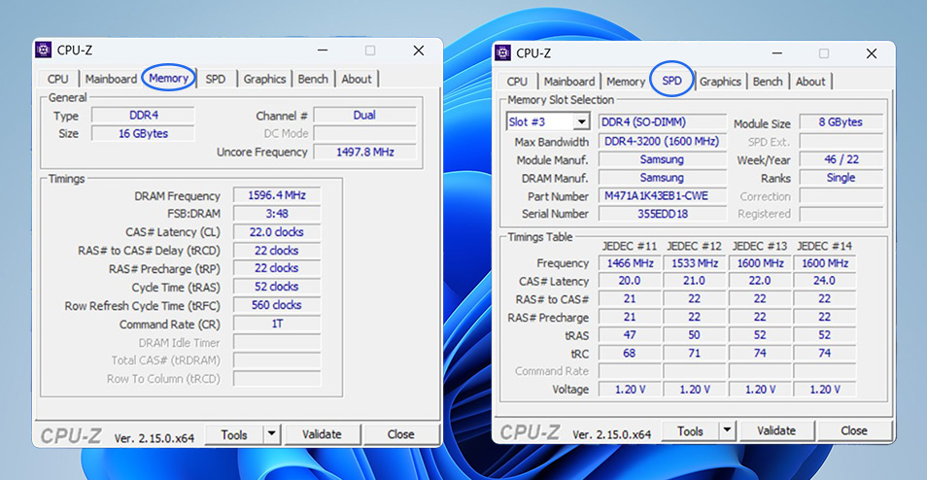This screenshot has width=927, height=480.
Task: Click the Close button in the right window footer
Action: point(854,431)
